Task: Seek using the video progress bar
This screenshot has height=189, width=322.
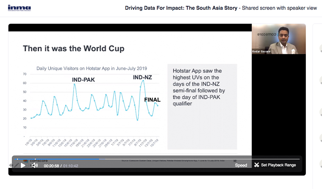Action: (x=158, y=159)
